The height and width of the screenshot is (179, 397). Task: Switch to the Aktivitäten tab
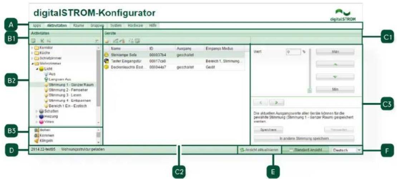57,25
